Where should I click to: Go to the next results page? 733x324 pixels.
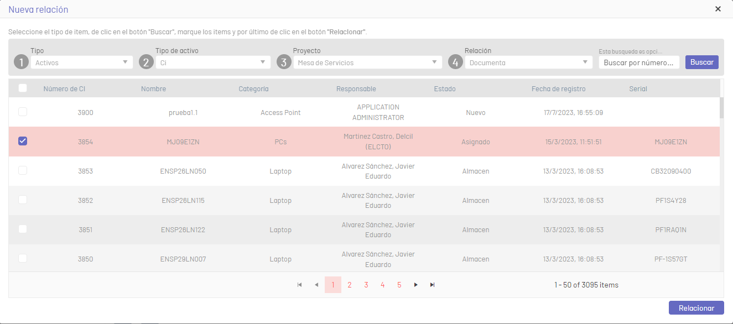tap(416, 285)
